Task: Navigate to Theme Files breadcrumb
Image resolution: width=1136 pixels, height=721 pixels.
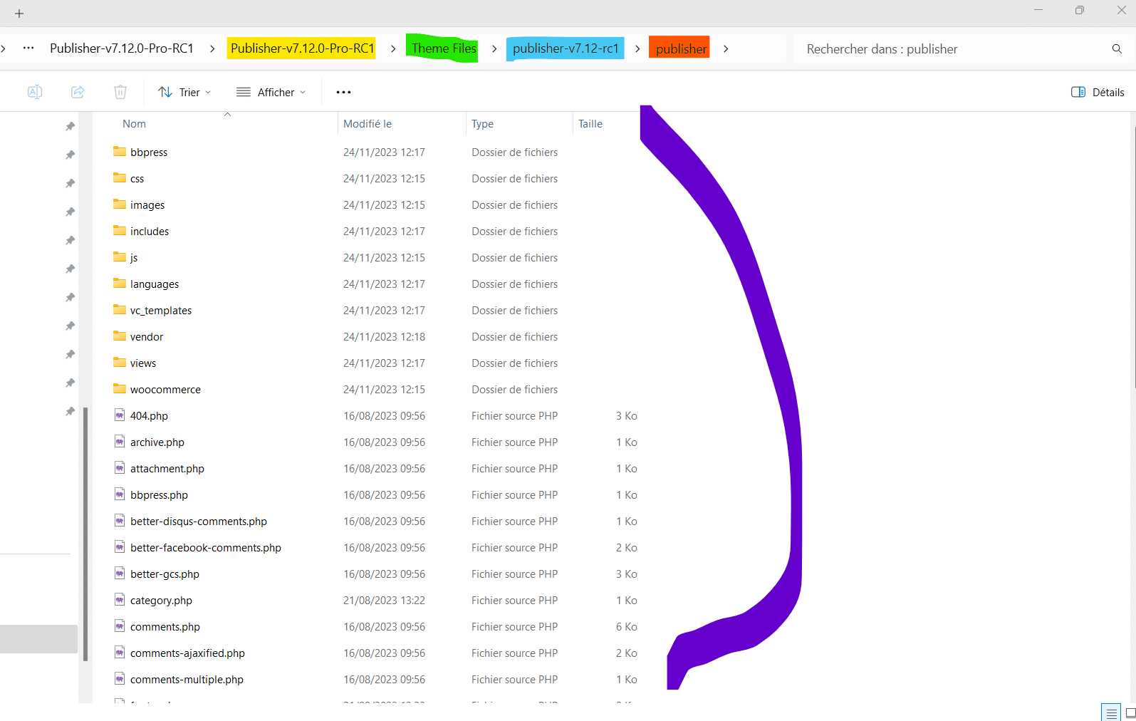Action: coord(443,48)
